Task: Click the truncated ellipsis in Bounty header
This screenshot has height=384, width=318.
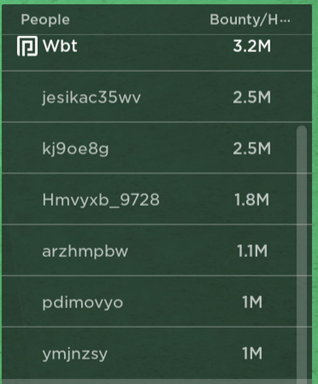Action: click(285, 21)
